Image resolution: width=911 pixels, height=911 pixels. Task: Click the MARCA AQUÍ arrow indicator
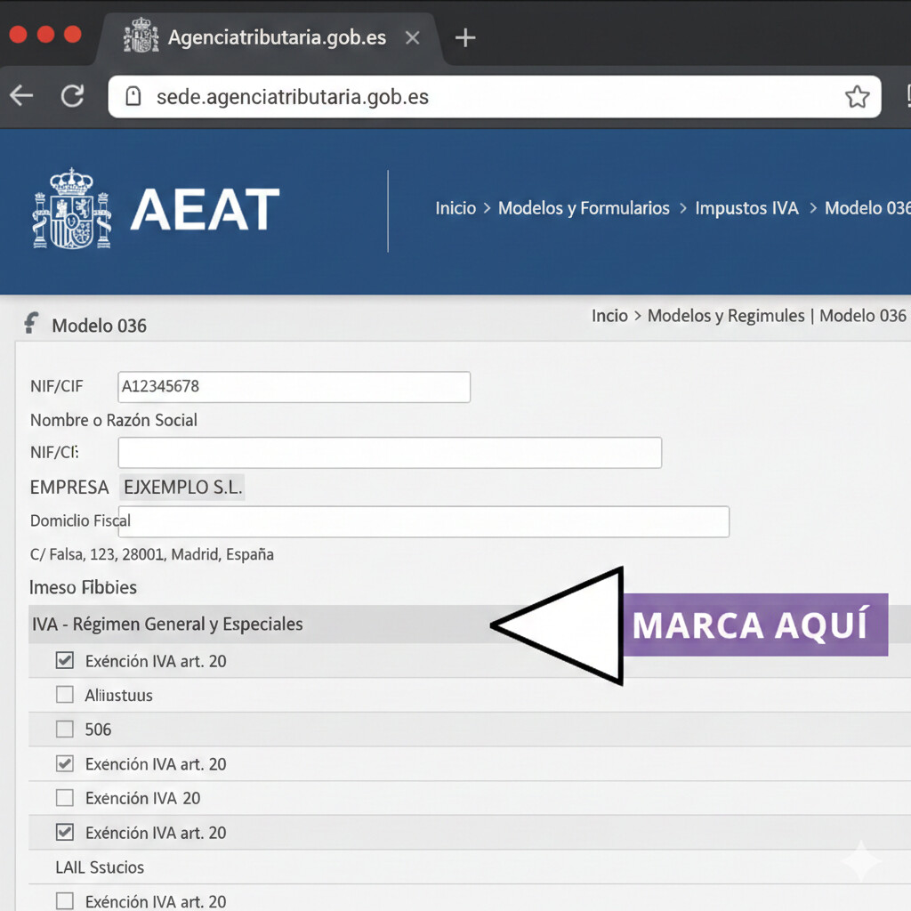pos(560,625)
